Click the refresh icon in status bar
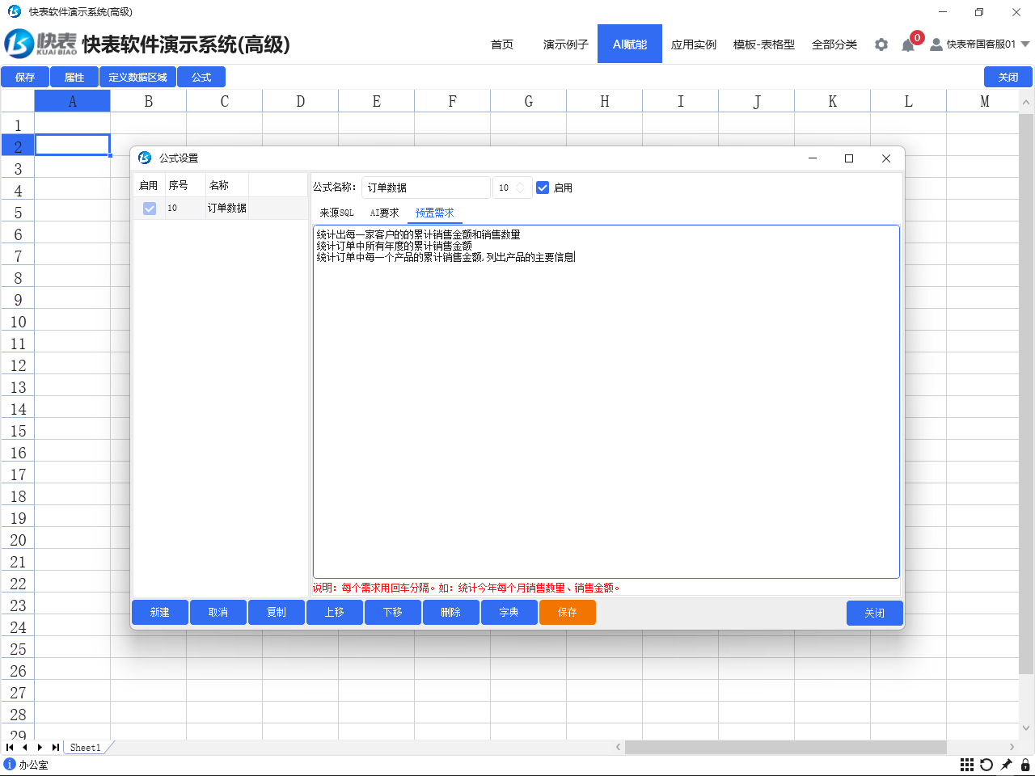The image size is (1035, 776). pyautogui.click(x=986, y=765)
